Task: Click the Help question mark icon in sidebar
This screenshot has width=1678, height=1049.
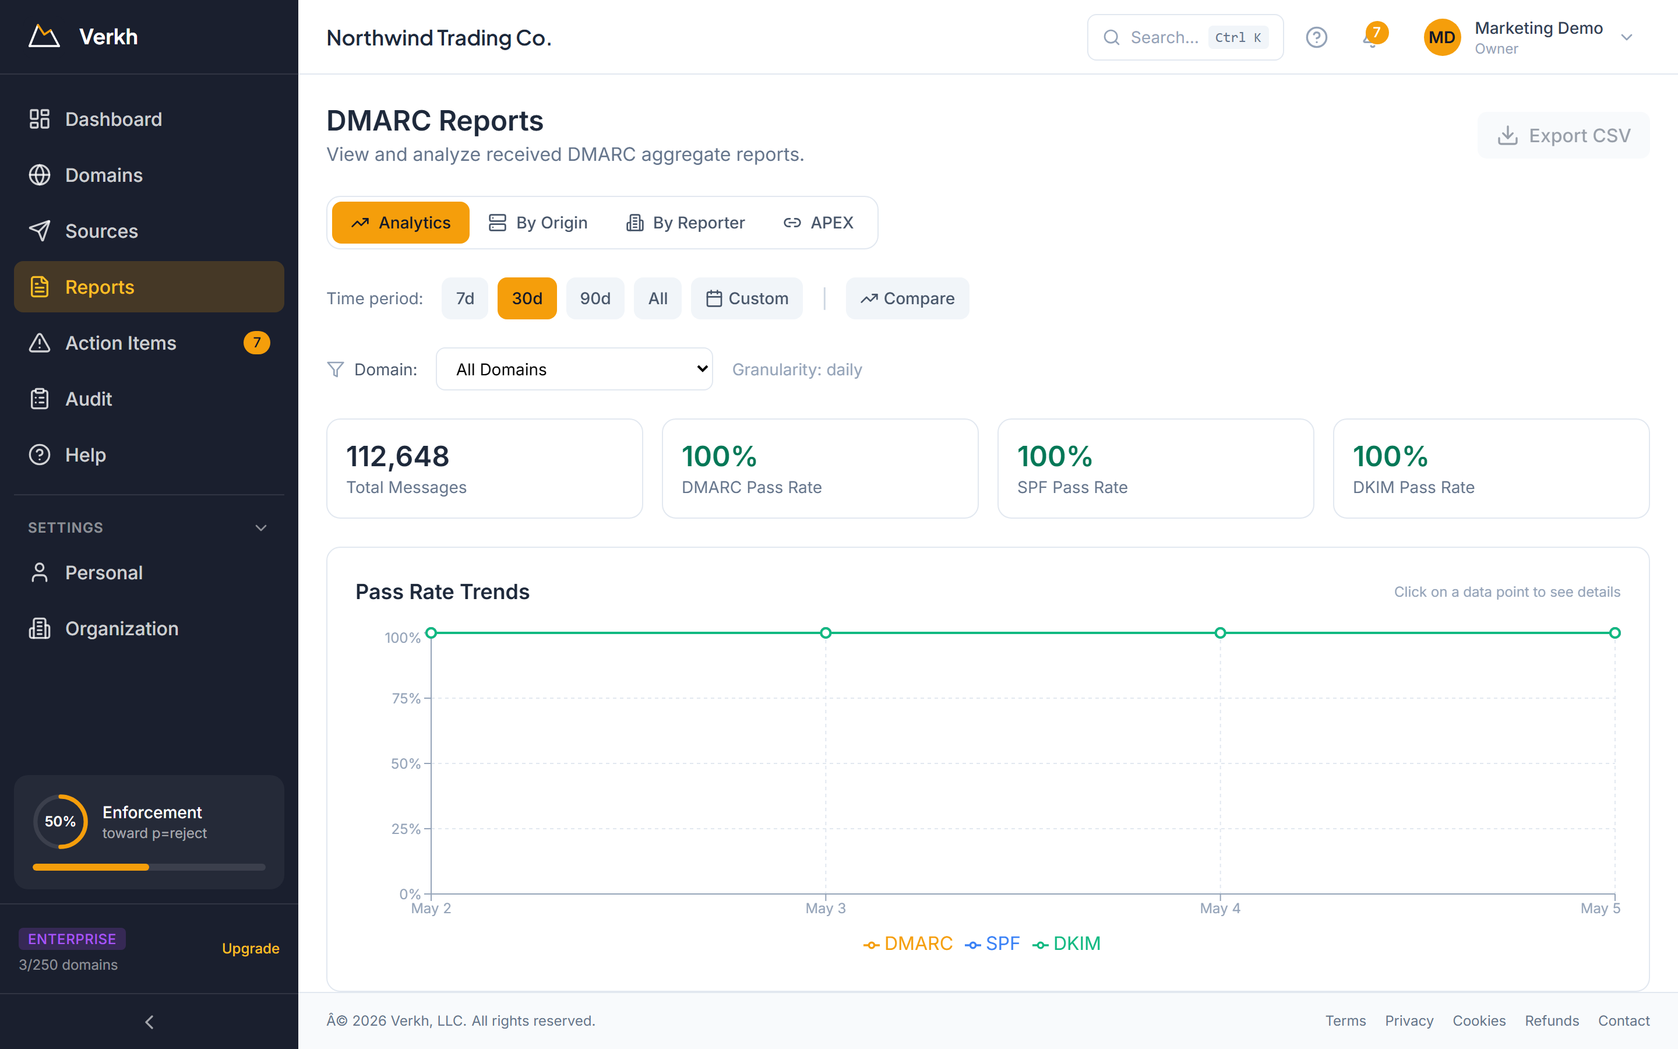Action: 40,455
